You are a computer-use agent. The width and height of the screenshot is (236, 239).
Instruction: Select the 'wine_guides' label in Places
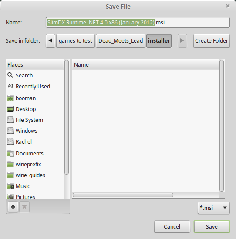tap(30, 175)
